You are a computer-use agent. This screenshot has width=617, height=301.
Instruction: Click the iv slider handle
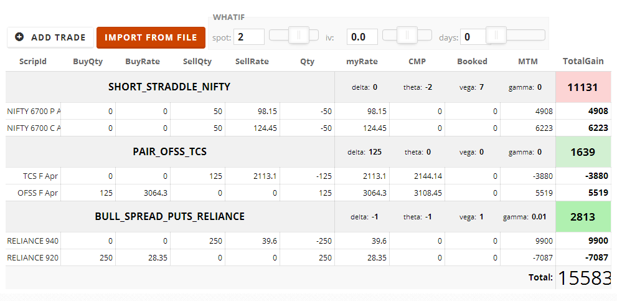click(407, 35)
